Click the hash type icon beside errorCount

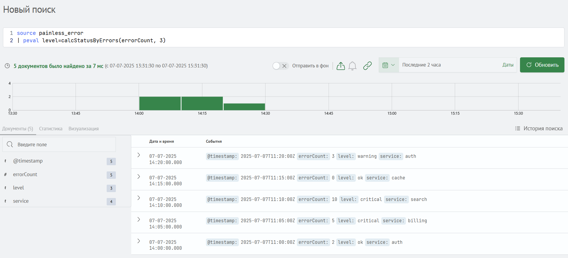click(5, 175)
